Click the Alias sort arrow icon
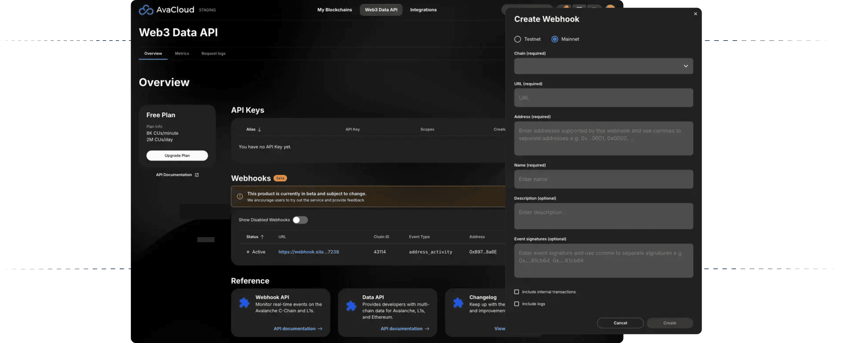Screen dimensions: 866x343 tap(259, 129)
